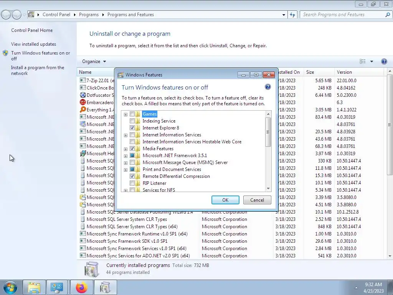Select the Dotfuscator program icon
393x295 pixels.
coord(83,95)
